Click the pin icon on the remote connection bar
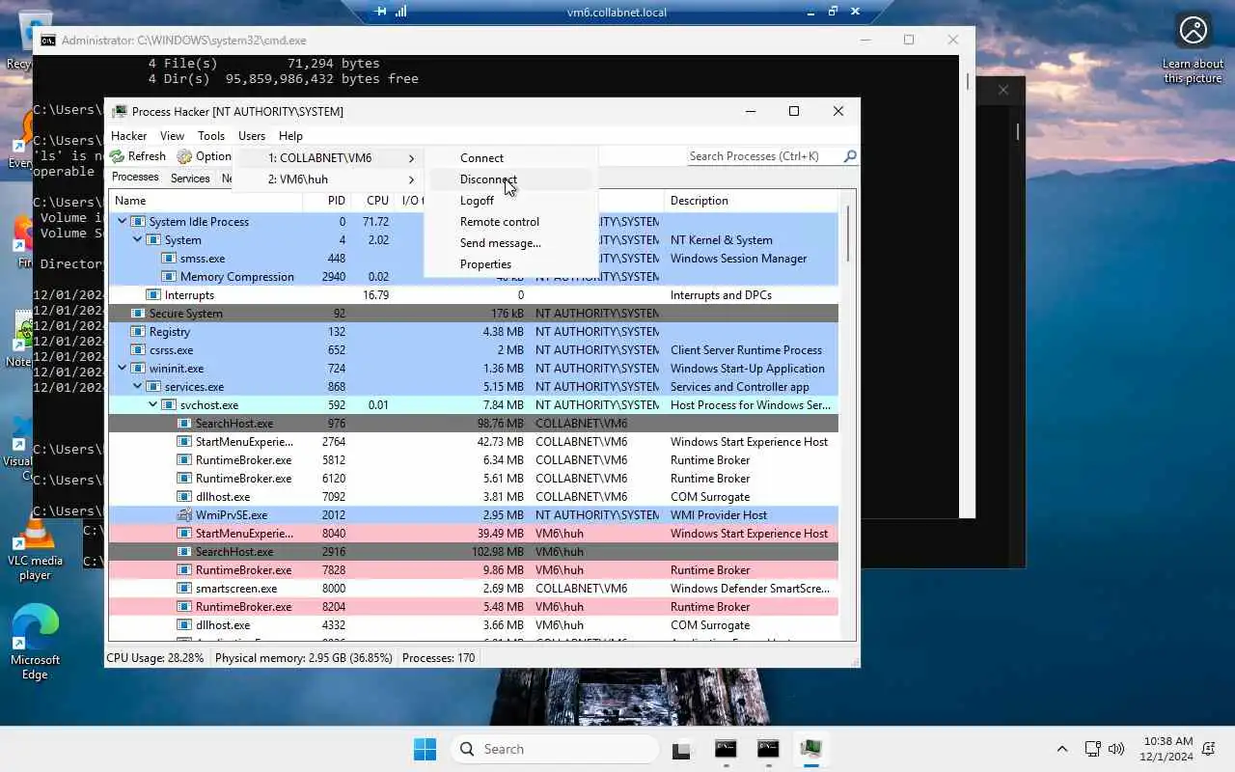Viewport: 1235px width, 772px height. point(381,12)
